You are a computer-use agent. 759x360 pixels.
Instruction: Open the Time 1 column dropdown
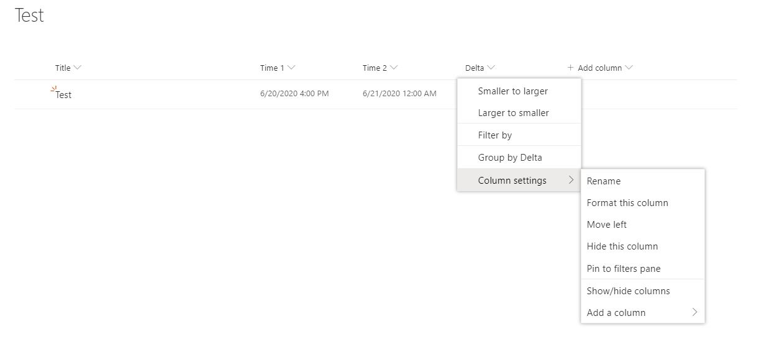coord(291,68)
